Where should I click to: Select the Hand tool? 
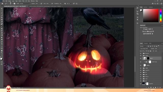2,51
